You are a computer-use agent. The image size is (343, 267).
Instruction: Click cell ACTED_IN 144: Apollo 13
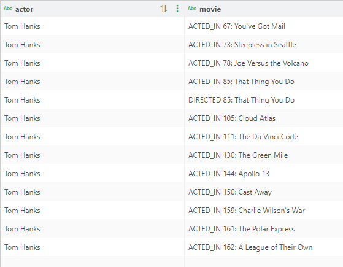pyautogui.click(x=264, y=174)
